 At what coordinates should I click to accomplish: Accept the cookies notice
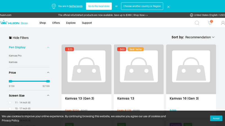(216, 118)
